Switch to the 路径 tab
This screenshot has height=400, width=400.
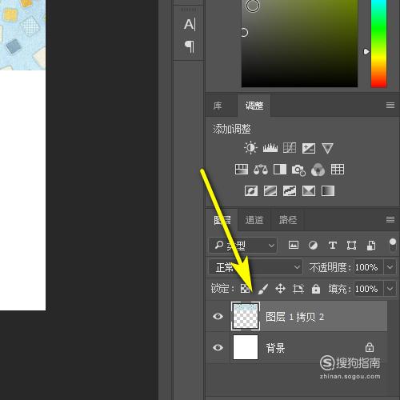pos(288,220)
